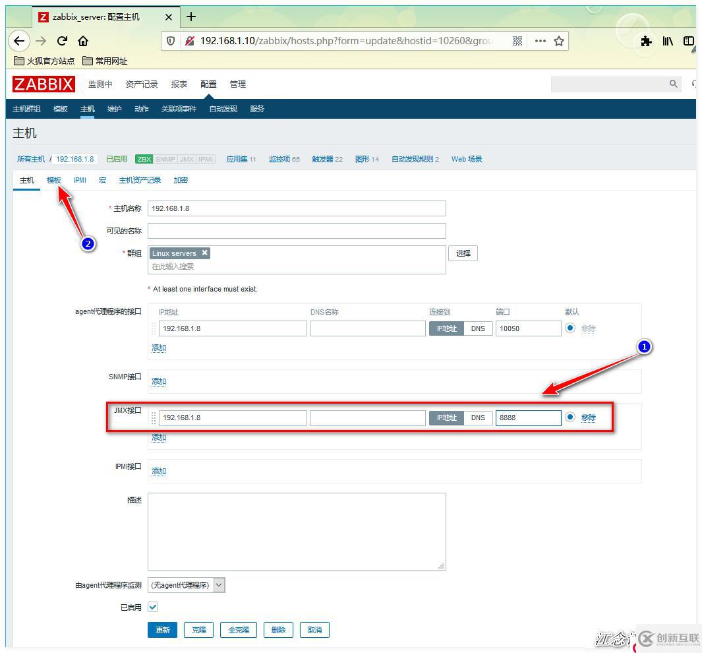Go to 自动发现 submenu

click(223, 109)
